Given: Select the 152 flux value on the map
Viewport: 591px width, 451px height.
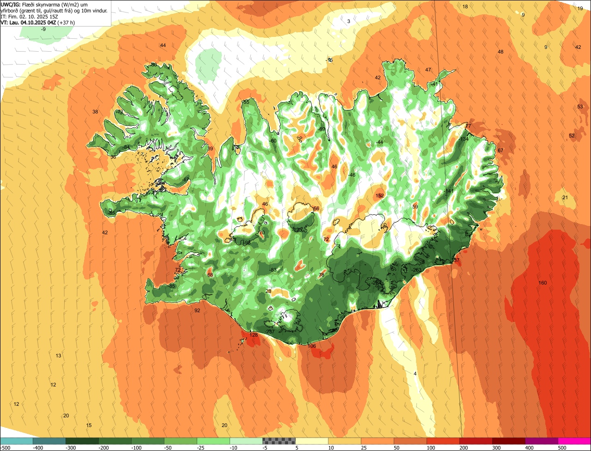Looking at the screenshot, I should (x=380, y=196).
